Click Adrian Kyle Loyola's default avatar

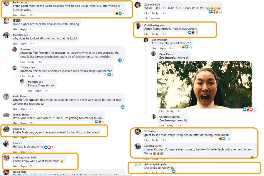(x=138, y=165)
